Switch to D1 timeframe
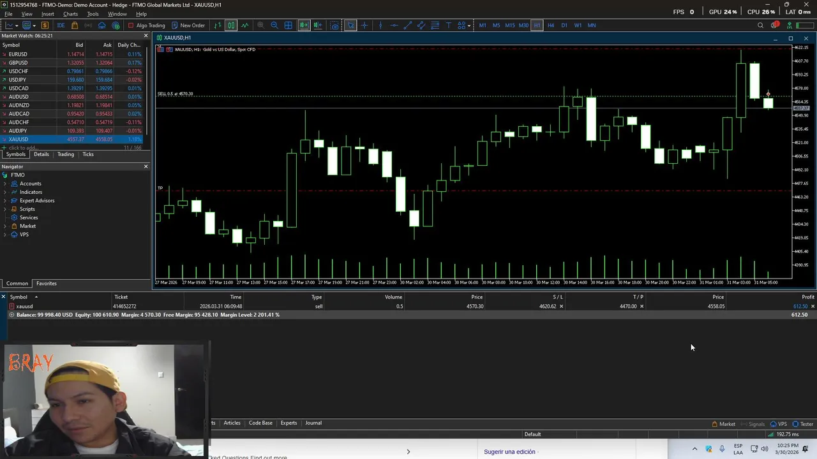This screenshot has width=817, height=459. pyautogui.click(x=564, y=25)
